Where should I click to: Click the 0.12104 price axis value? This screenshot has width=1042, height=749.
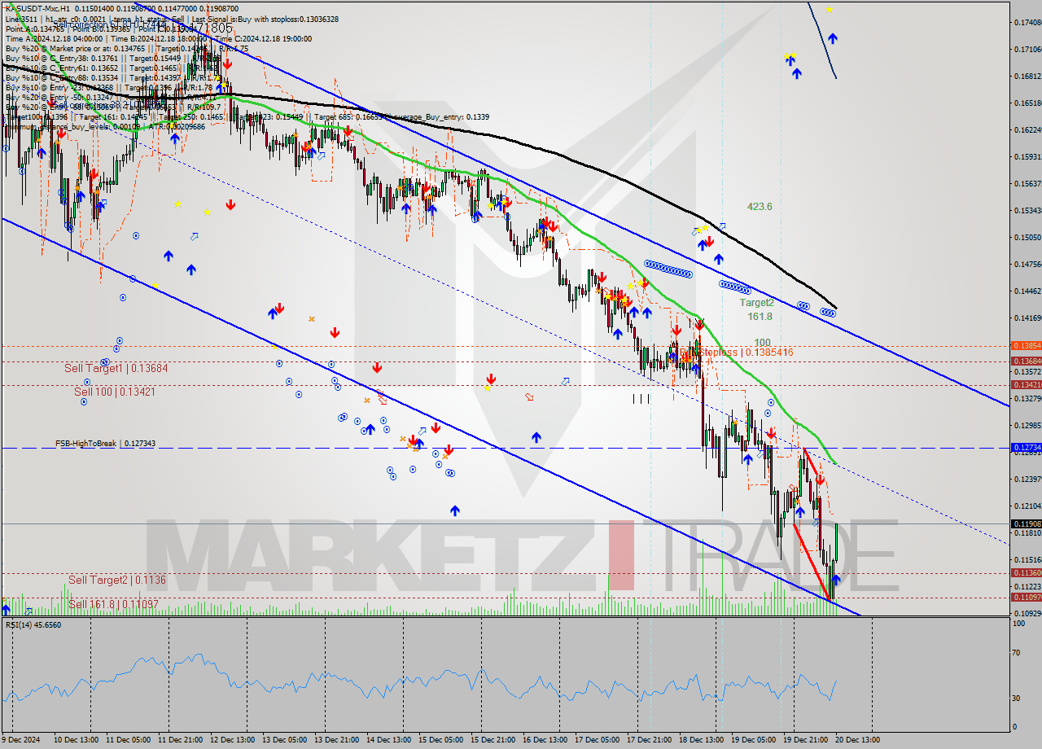coord(1027,506)
